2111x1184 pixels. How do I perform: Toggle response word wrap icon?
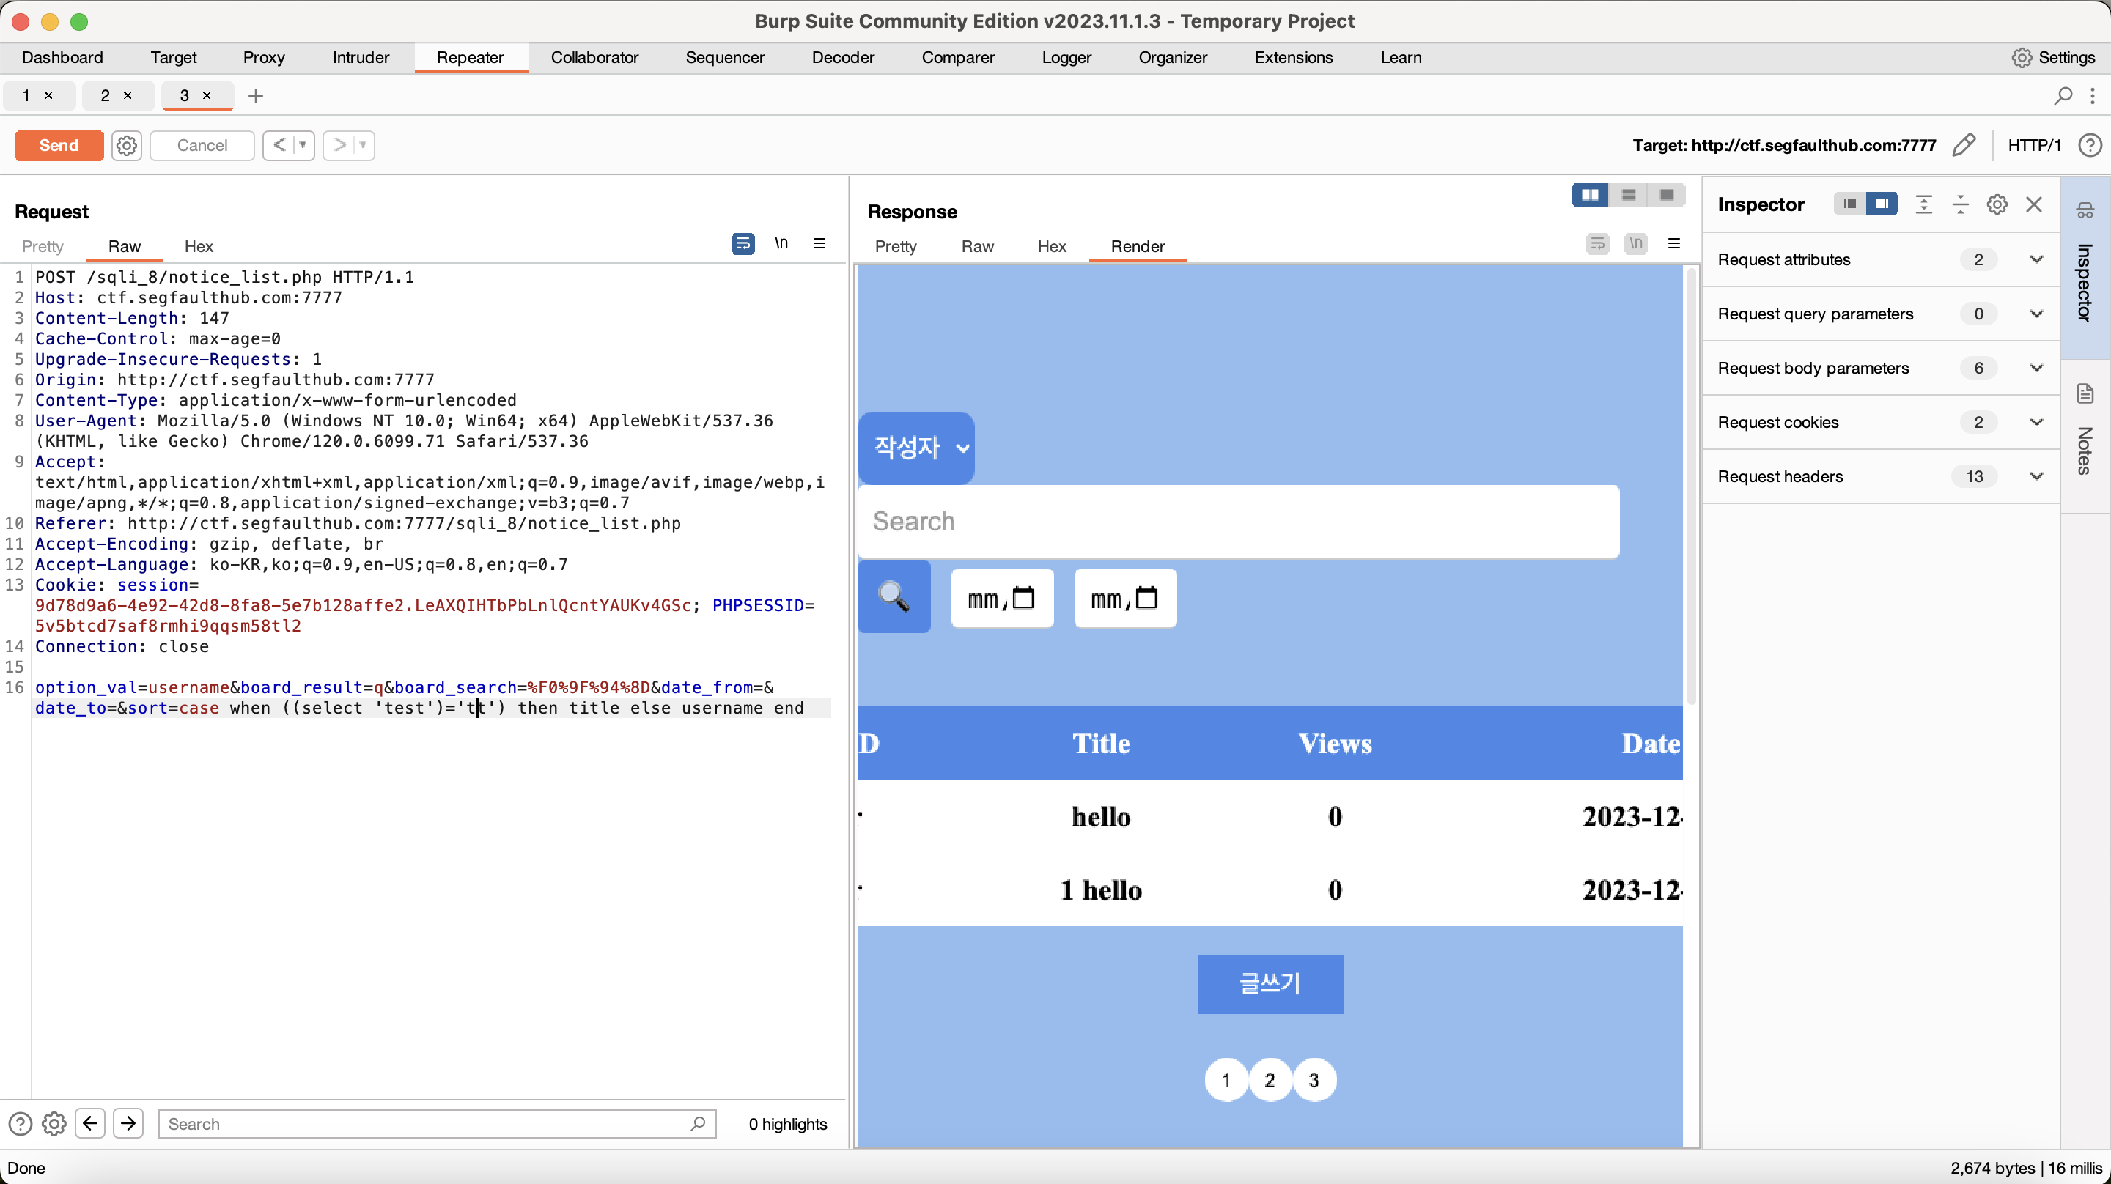click(x=1597, y=243)
